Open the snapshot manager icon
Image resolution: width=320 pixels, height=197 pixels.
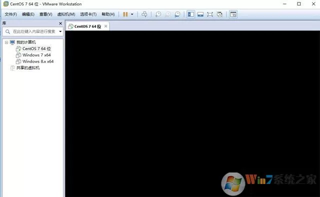click(x=177, y=14)
